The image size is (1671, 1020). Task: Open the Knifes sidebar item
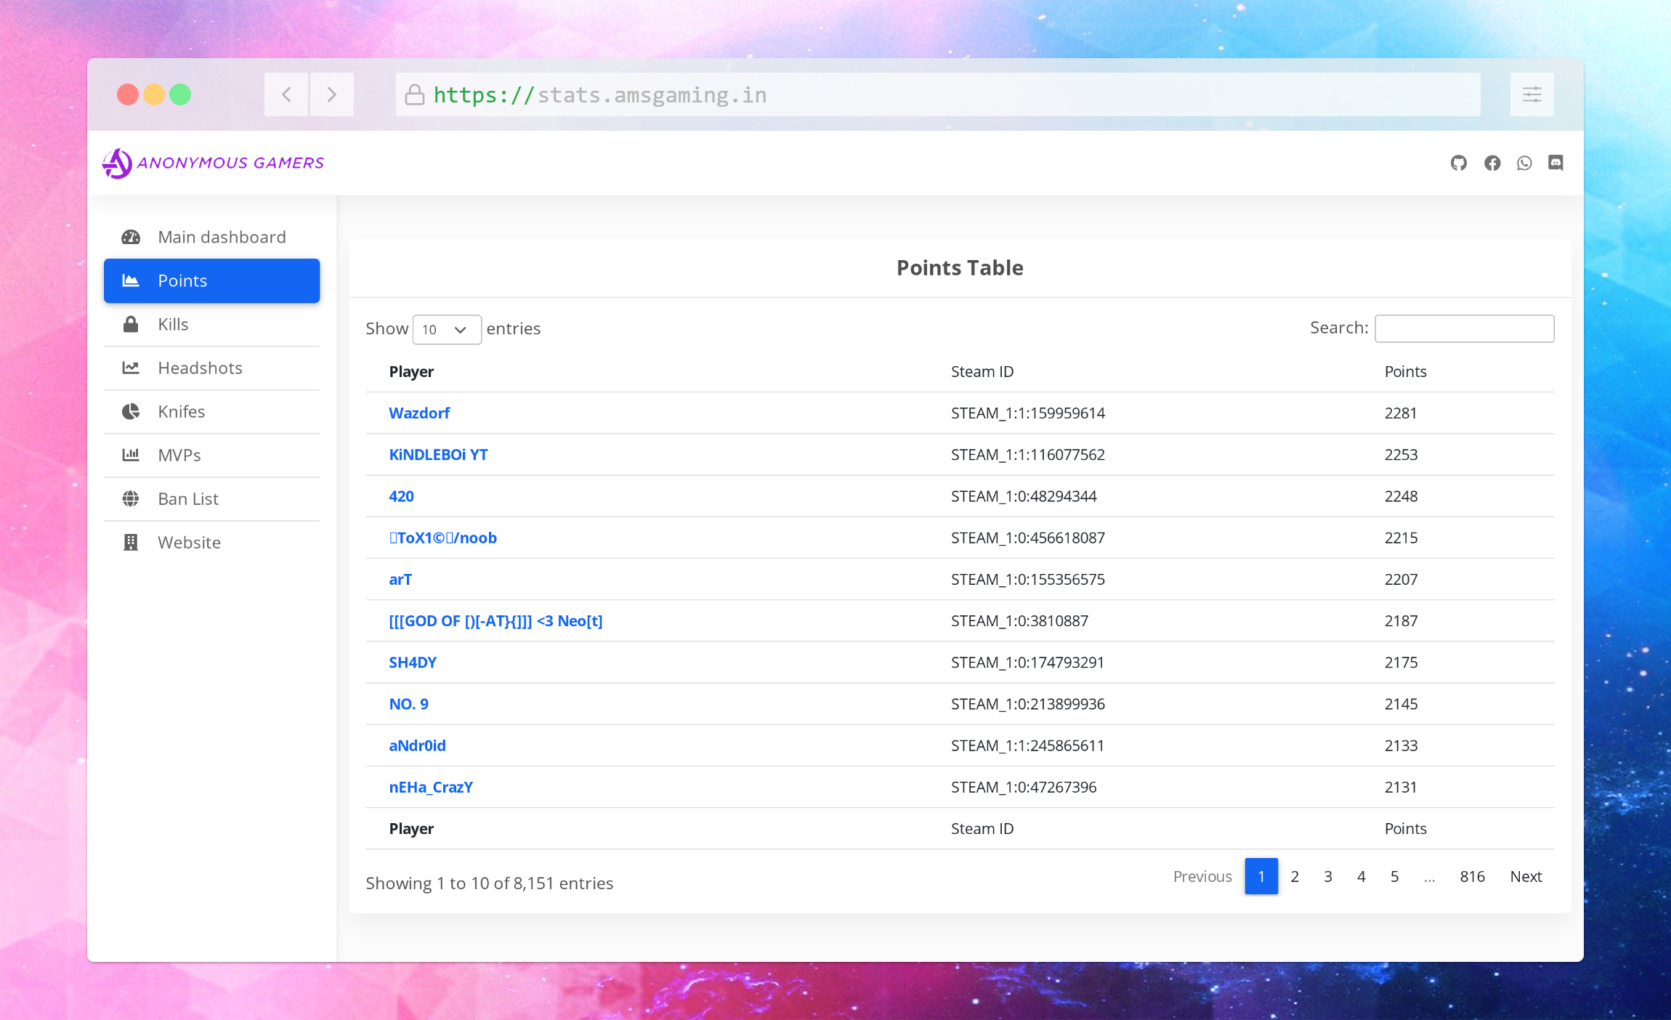pyautogui.click(x=181, y=411)
